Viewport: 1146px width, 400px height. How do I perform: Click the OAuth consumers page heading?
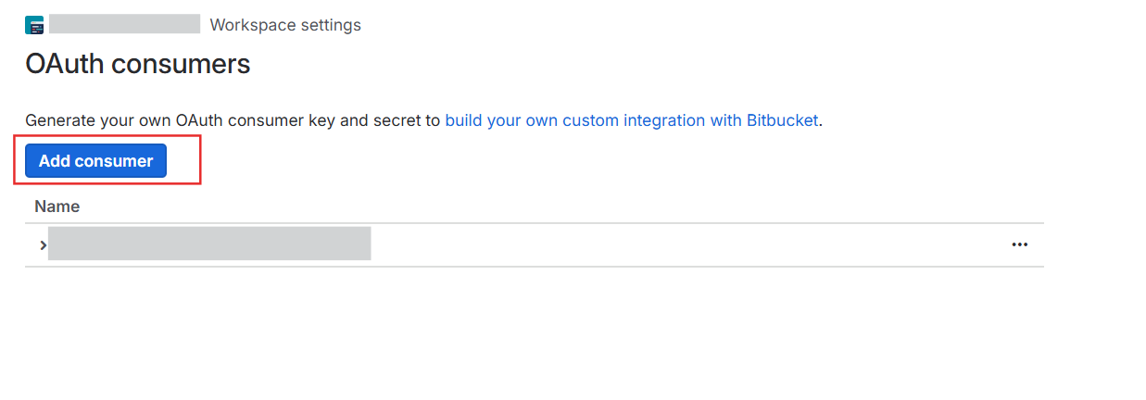138,64
